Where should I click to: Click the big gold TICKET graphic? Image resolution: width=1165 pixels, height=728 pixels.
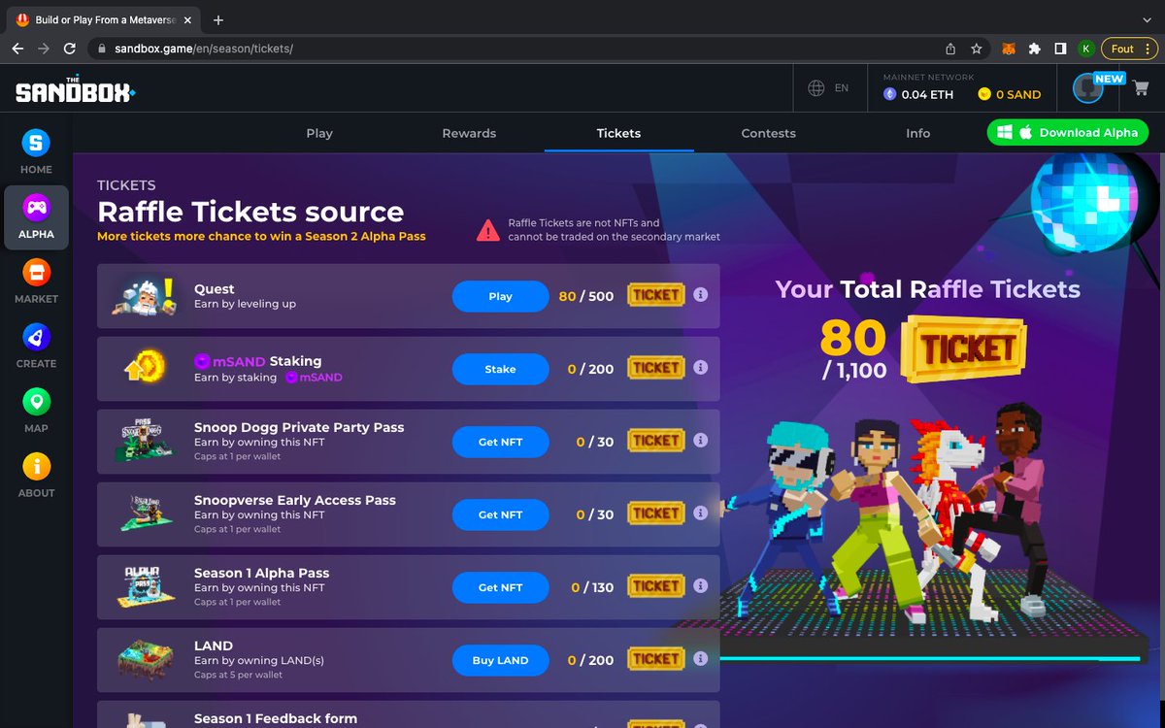[963, 347]
